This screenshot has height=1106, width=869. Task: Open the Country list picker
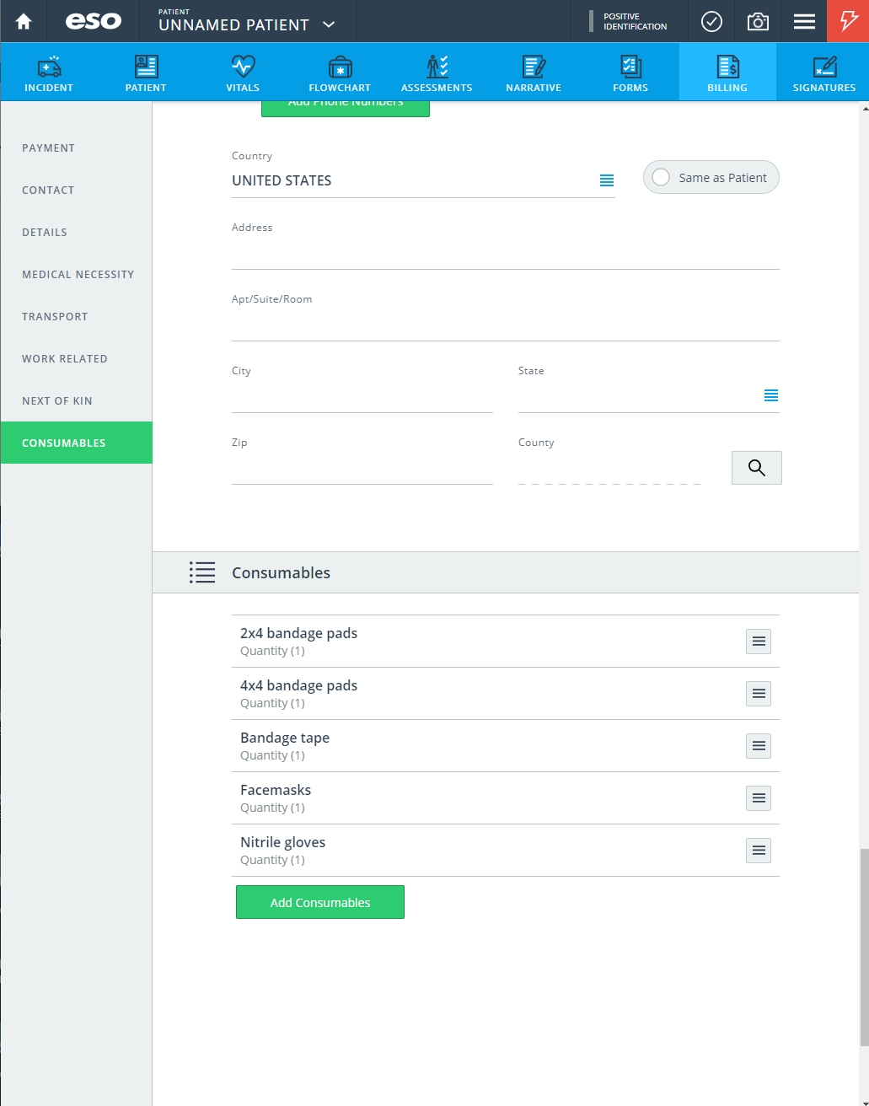click(x=607, y=180)
